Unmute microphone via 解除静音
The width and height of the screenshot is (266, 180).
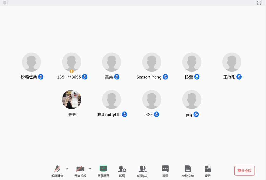(x=57, y=169)
